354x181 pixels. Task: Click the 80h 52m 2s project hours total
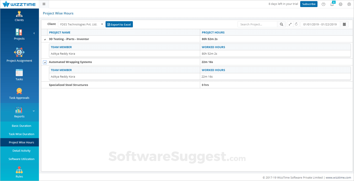tap(210, 39)
